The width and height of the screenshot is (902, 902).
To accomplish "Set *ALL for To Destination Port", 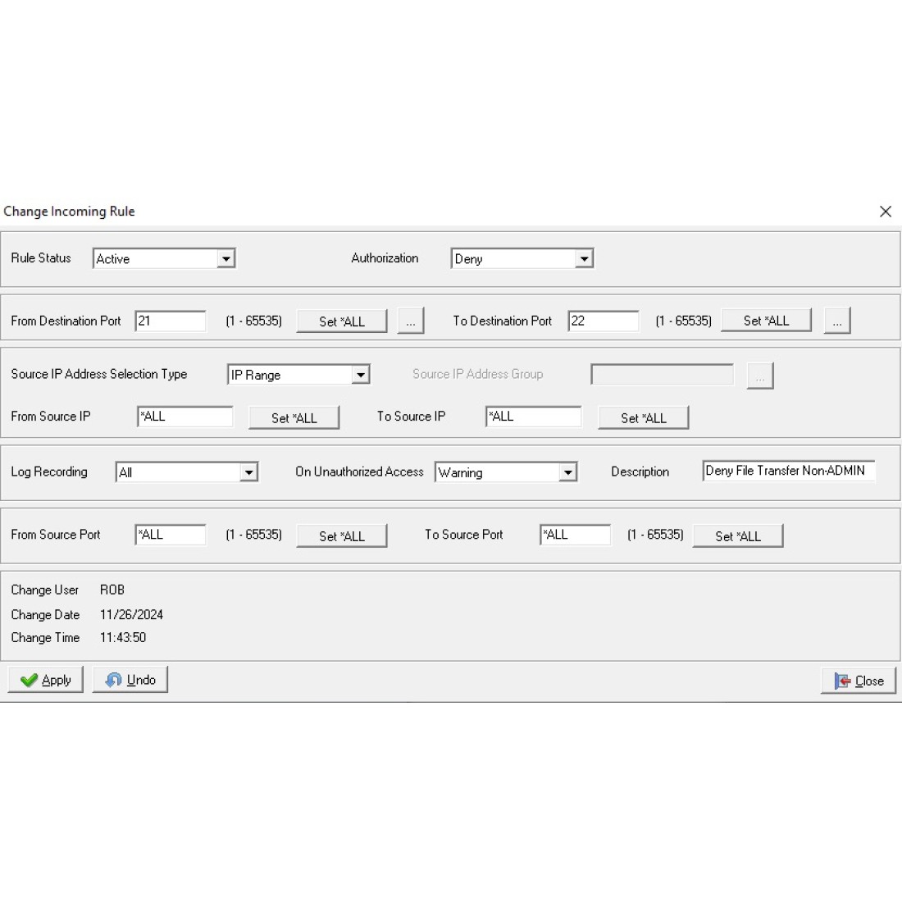I will point(766,321).
